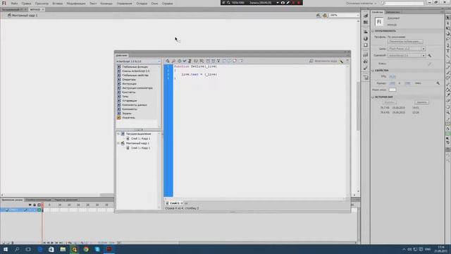Toggle show all layers as outlines
The image size is (451, 254).
coord(39,205)
